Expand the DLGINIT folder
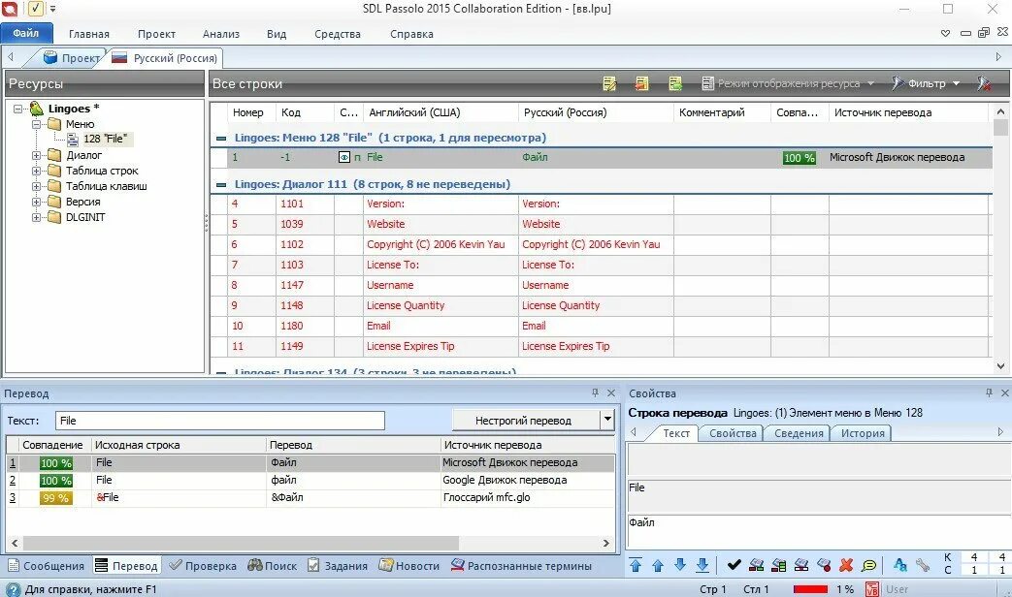Image resolution: width=1012 pixels, height=597 pixels. 37,217
